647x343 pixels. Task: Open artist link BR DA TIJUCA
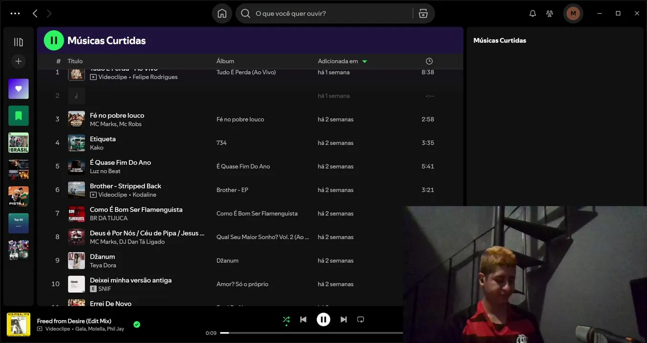coord(109,218)
